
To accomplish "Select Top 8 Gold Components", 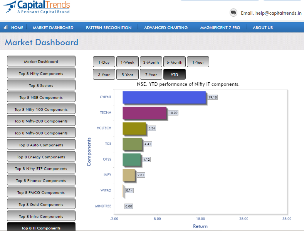I will tap(41, 204).
